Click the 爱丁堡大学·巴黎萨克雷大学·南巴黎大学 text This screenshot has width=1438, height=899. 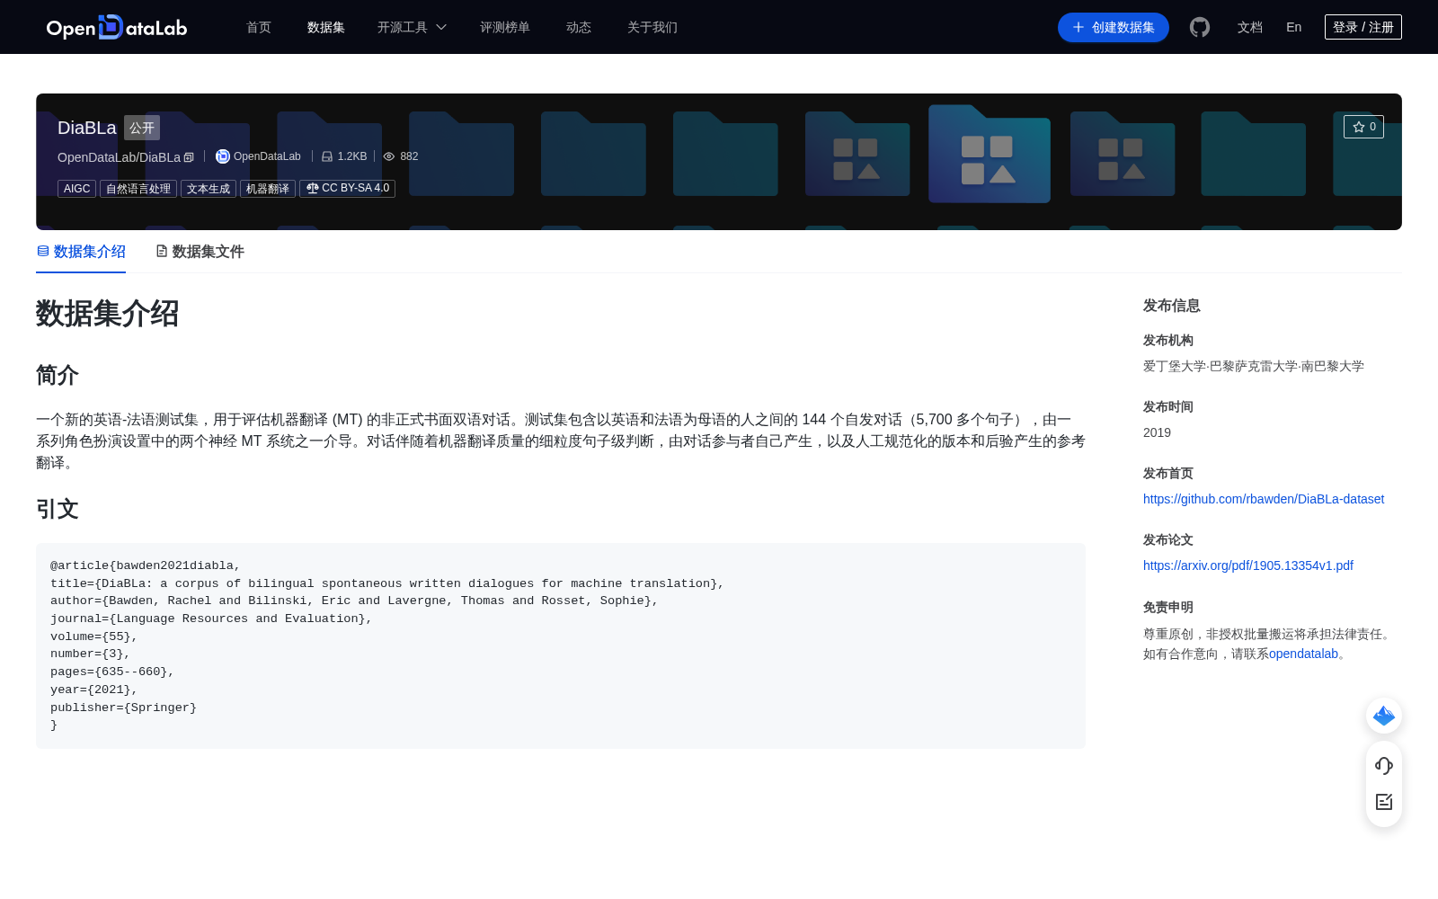click(x=1254, y=366)
